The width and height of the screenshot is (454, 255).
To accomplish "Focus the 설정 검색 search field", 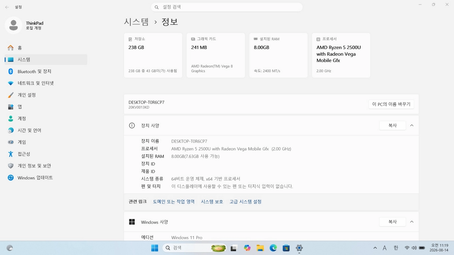I will (x=227, y=7).
